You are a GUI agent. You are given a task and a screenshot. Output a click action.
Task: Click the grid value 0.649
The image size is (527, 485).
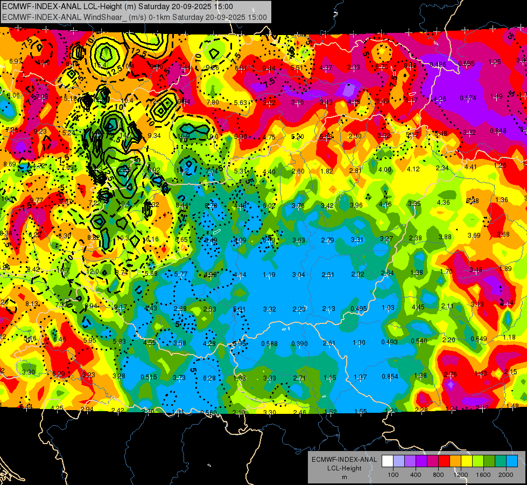479,339
